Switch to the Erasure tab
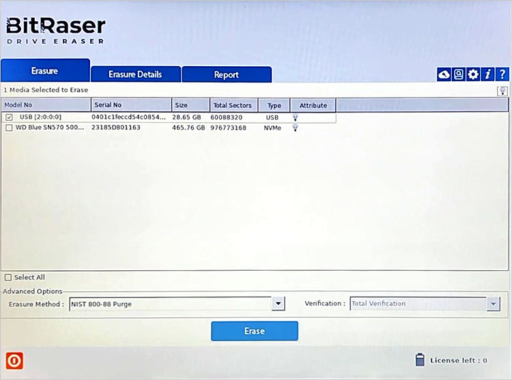The height and width of the screenshot is (380, 512). click(45, 71)
